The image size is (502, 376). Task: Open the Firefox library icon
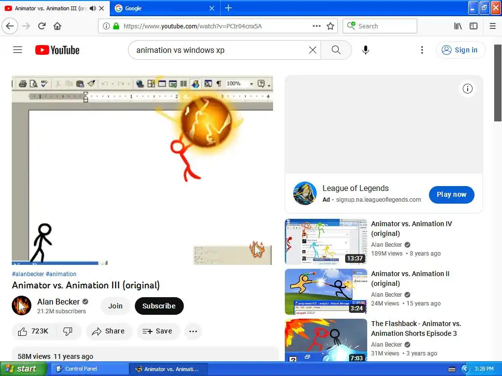coord(458,26)
